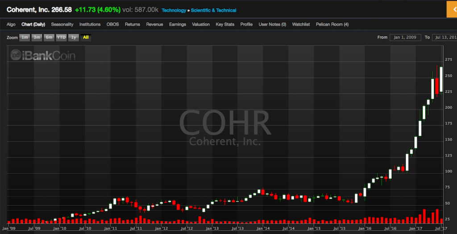This screenshot has width=457, height=234.
Task: Set zoom to YTD
Action: 61,37
